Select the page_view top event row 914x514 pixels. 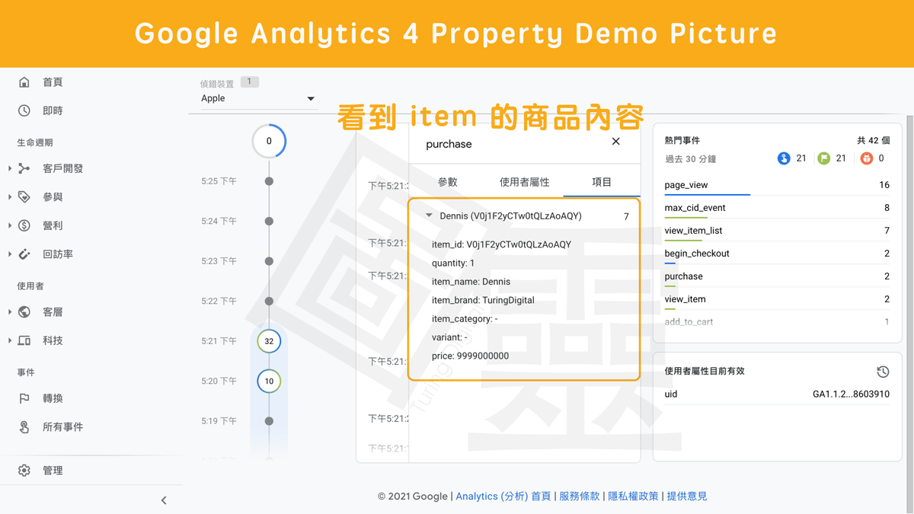pos(777,185)
